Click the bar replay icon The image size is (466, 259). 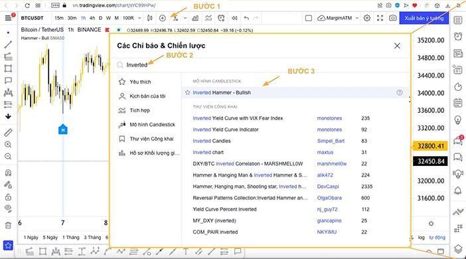coord(234,18)
